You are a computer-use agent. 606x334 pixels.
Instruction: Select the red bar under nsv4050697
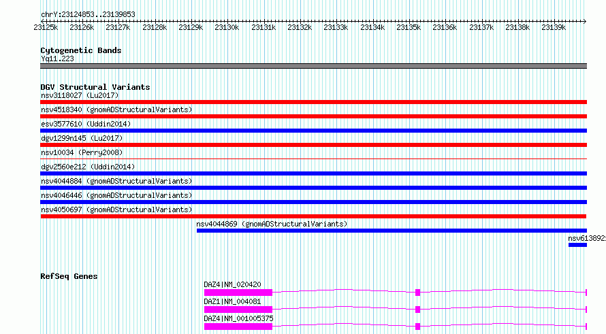(x=313, y=216)
